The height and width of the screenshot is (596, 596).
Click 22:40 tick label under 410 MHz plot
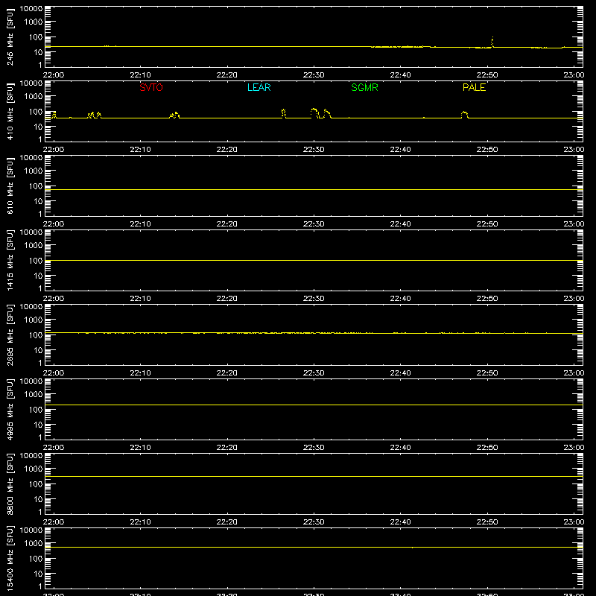click(400, 150)
